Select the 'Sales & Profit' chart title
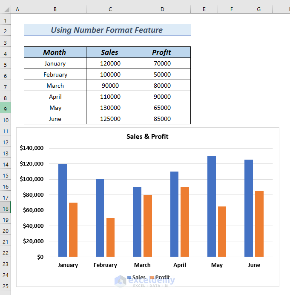Viewport: 290px width, 295px height. pos(147,136)
